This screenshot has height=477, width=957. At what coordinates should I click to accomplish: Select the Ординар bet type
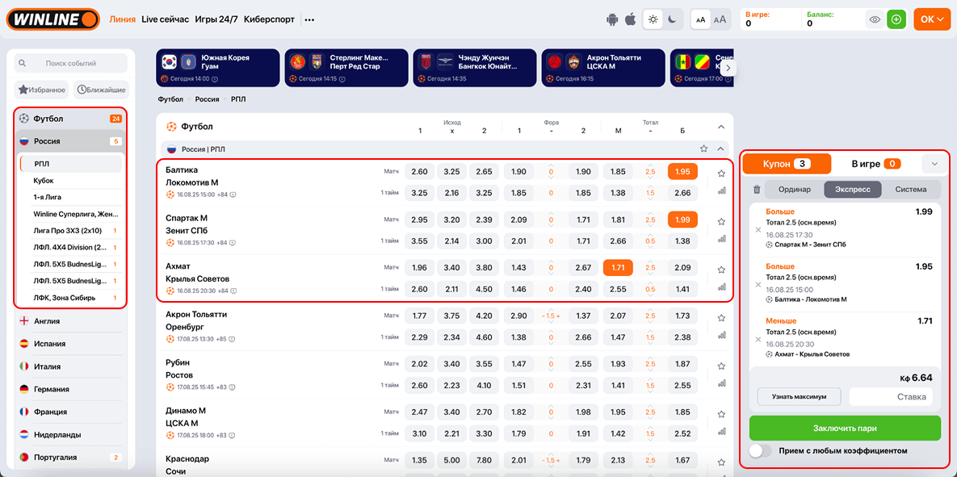pos(794,190)
